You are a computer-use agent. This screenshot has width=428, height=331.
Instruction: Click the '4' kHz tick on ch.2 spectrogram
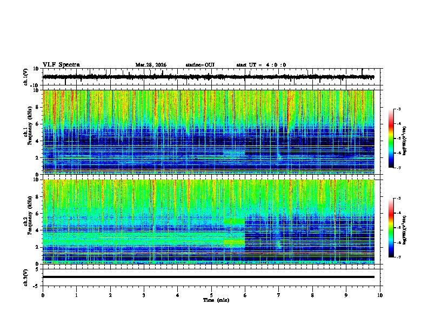point(38,230)
